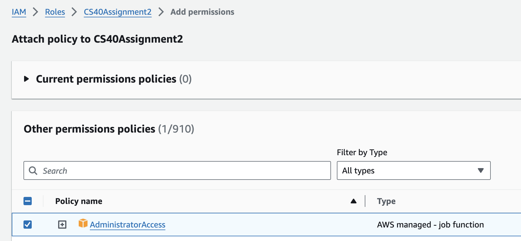Viewport: 521px width, 241px height.
Task: Click the search magnifier icon
Action: click(33, 171)
